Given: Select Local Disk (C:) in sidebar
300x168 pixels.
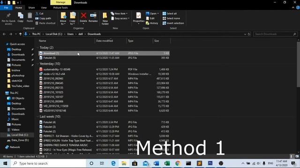Looking at the screenshot, I should coord(20,135).
